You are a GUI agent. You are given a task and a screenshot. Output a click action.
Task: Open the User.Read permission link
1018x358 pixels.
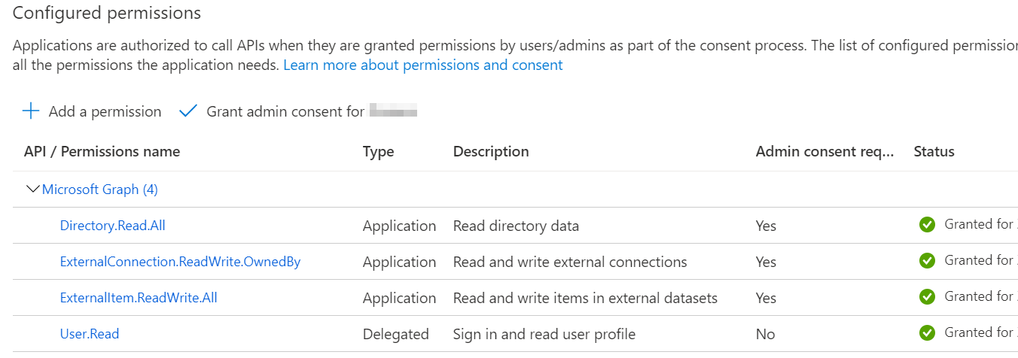point(90,334)
